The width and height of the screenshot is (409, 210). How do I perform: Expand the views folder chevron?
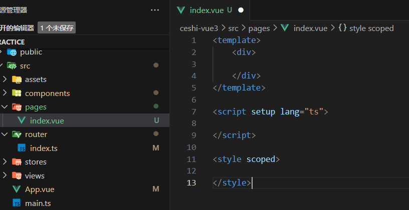pos(5,175)
